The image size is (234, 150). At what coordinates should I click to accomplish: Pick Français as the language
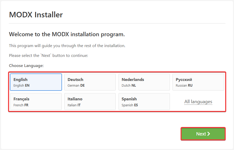(x=36, y=101)
